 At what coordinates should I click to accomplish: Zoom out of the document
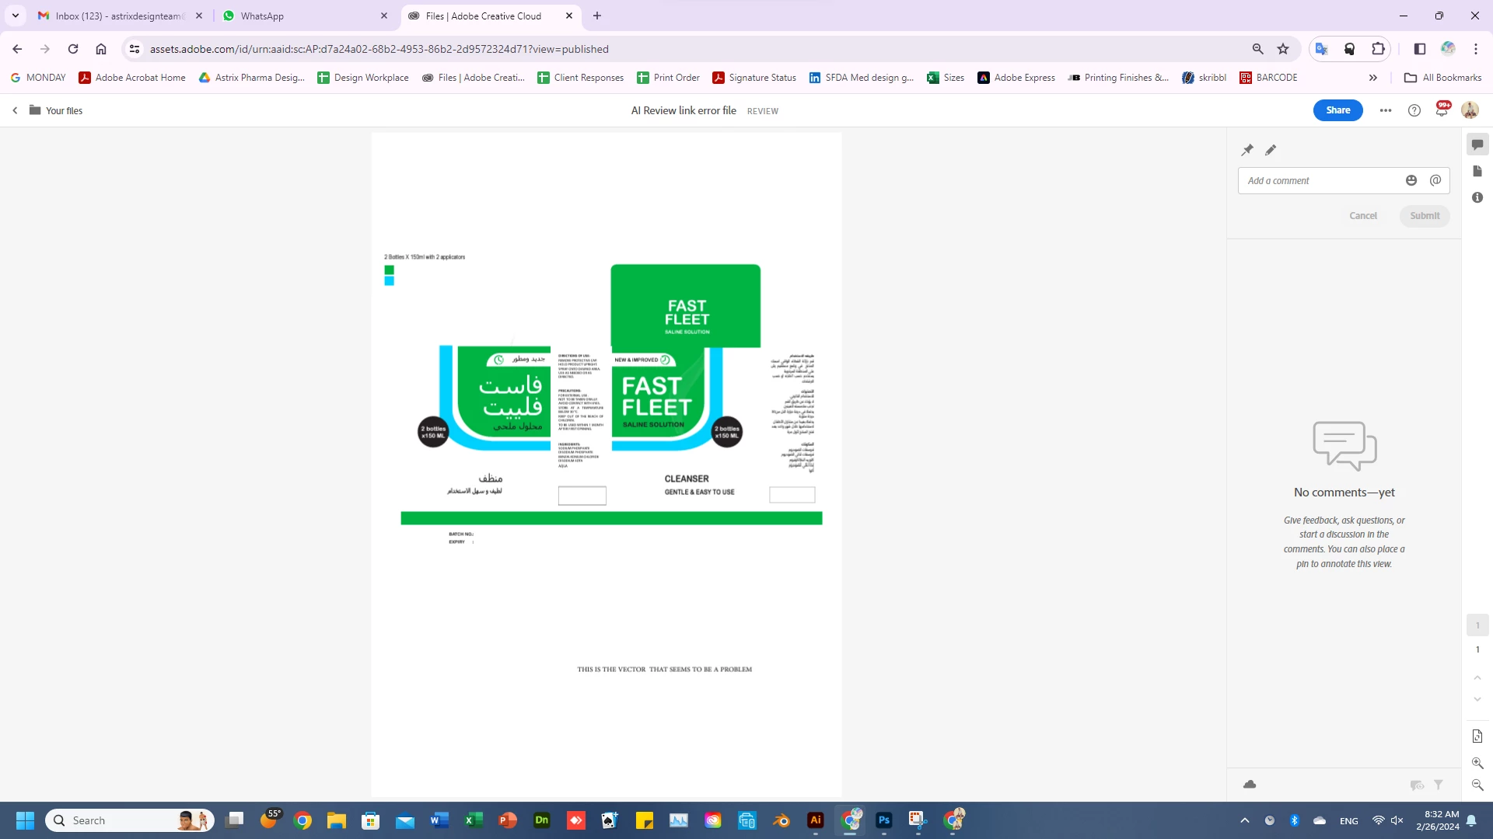click(1477, 785)
